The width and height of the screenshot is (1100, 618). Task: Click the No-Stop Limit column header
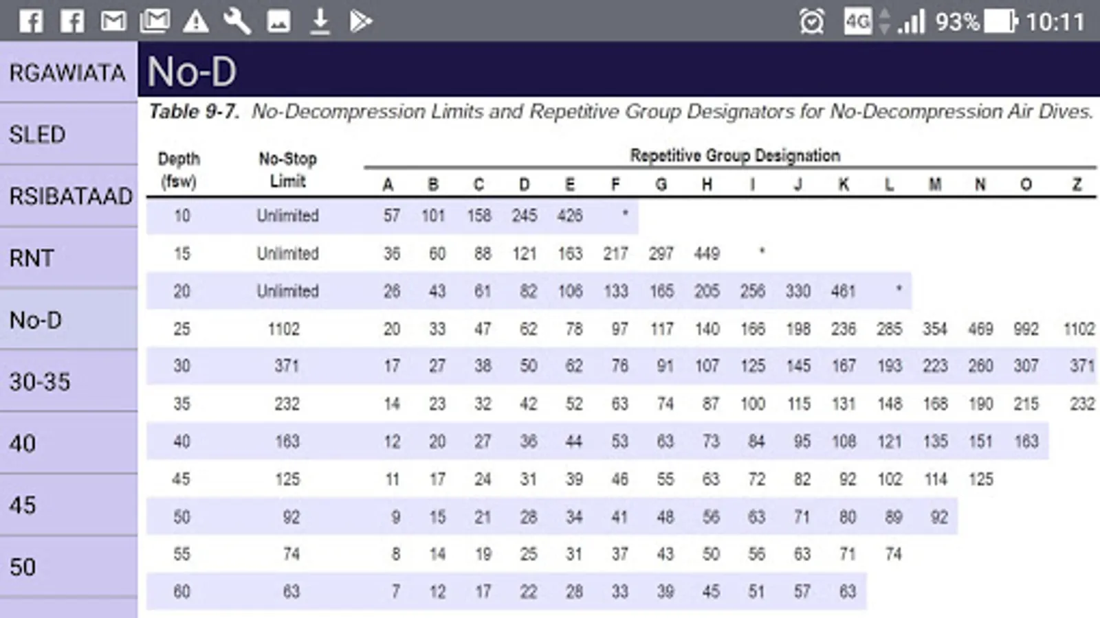(287, 170)
